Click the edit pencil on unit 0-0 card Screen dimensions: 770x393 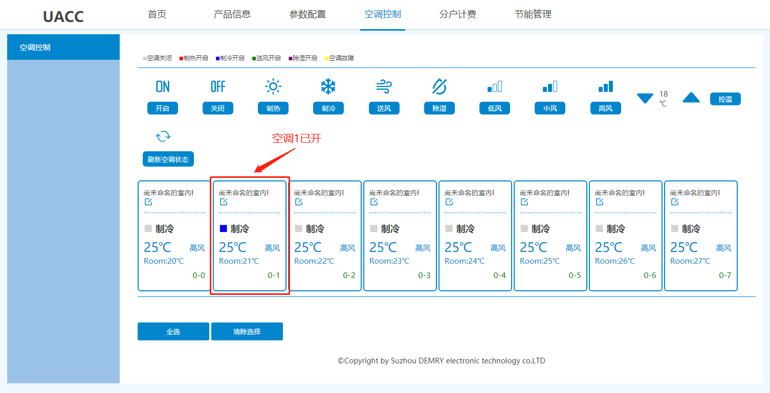148,202
